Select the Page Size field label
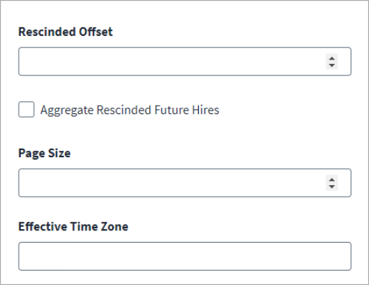 tap(45, 153)
